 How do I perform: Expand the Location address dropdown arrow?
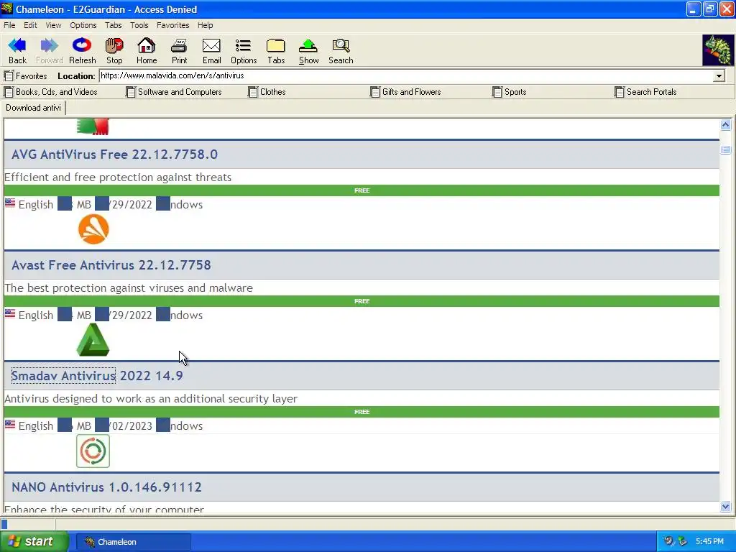719,76
